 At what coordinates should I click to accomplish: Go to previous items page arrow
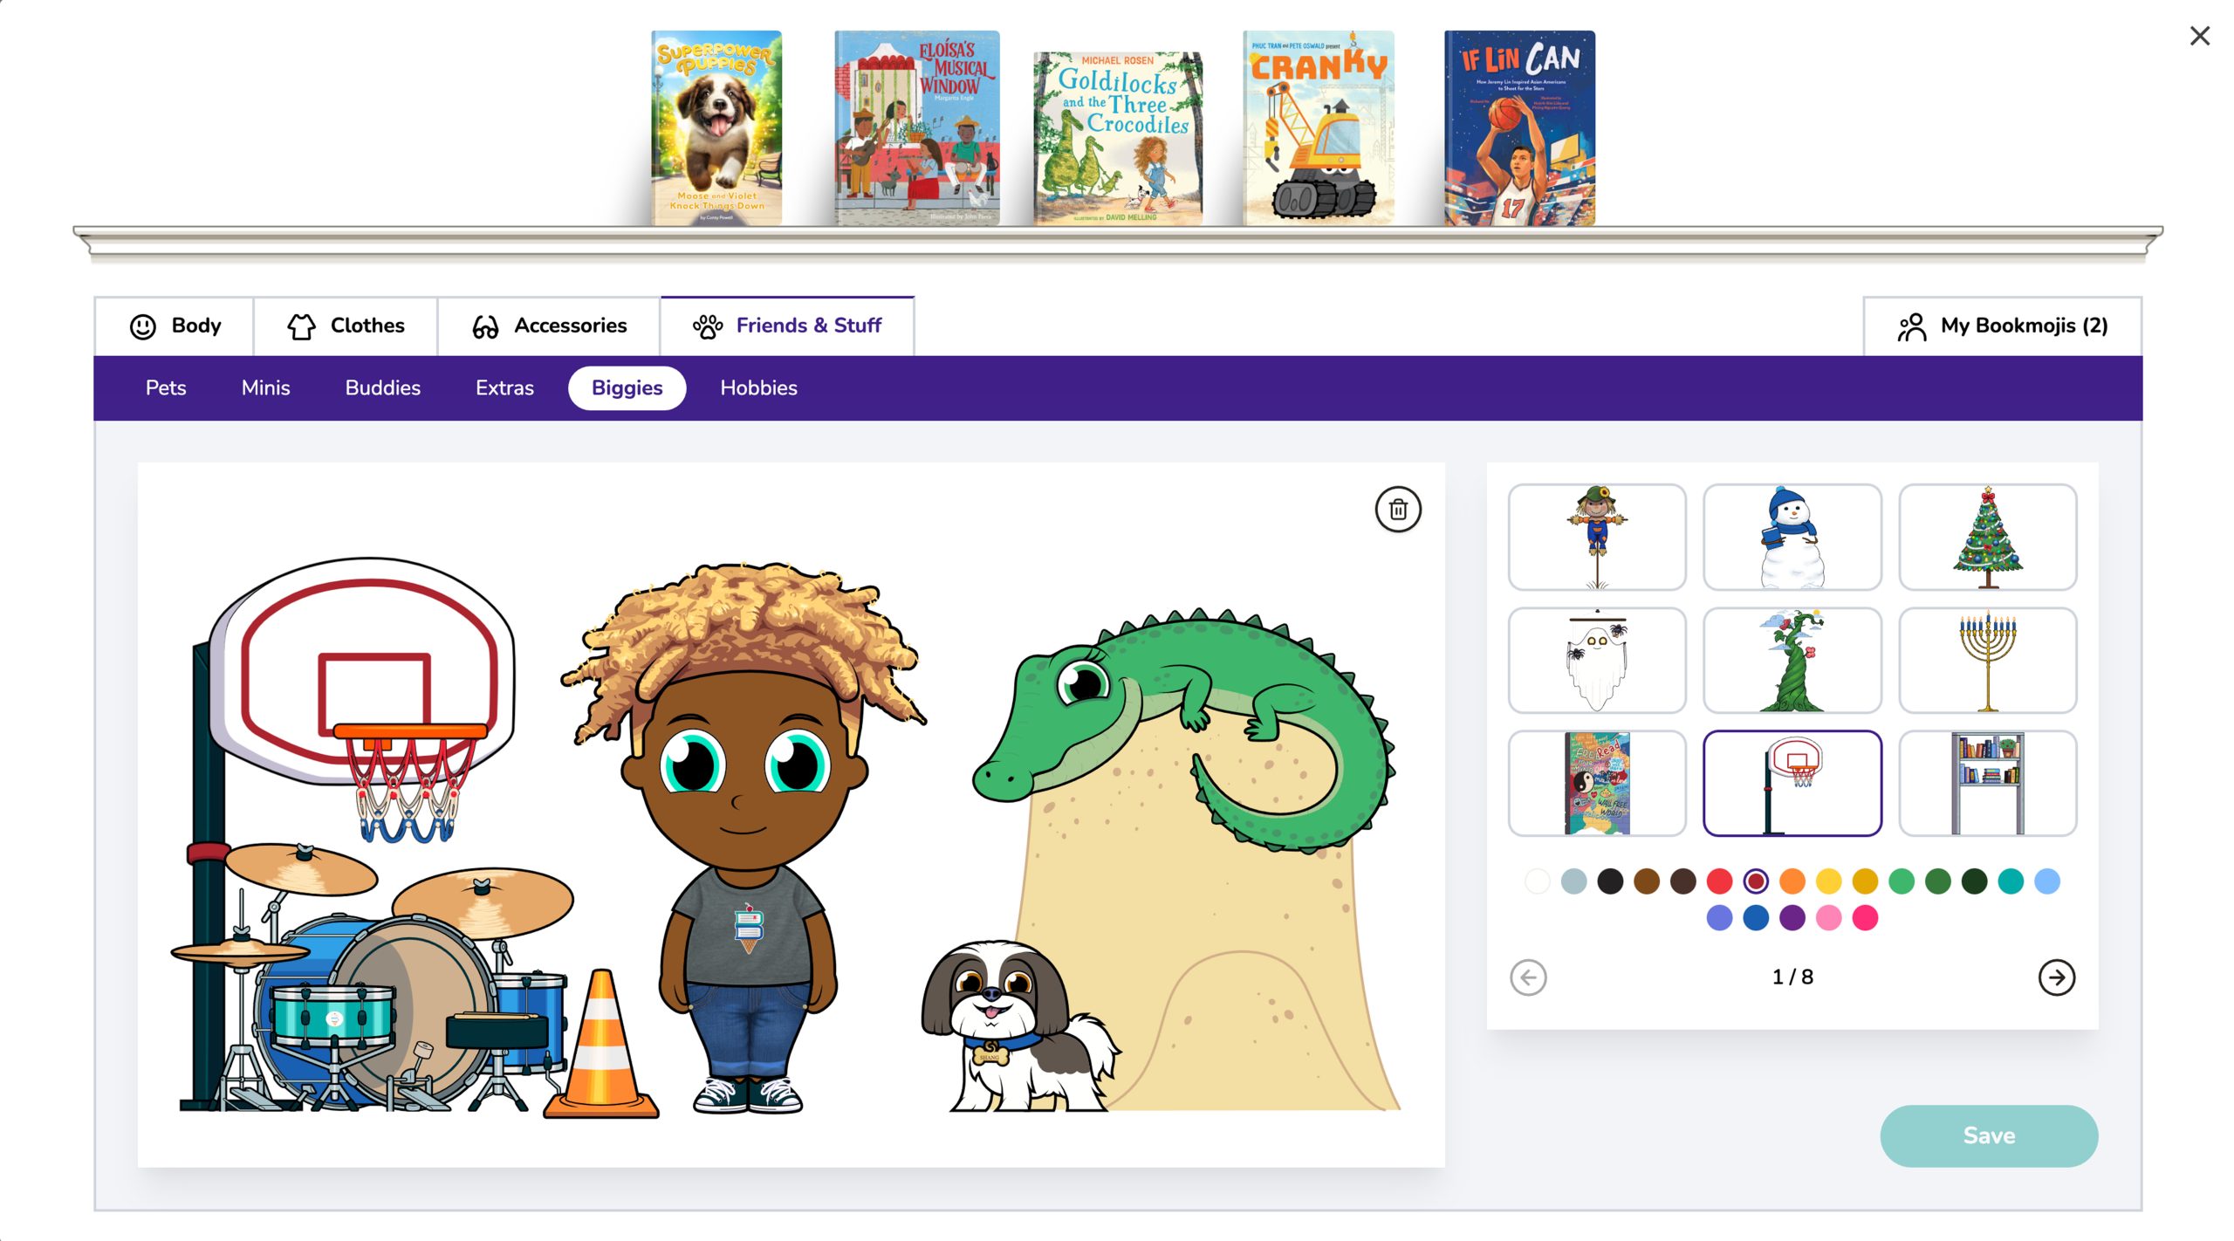pos(1528,977)
